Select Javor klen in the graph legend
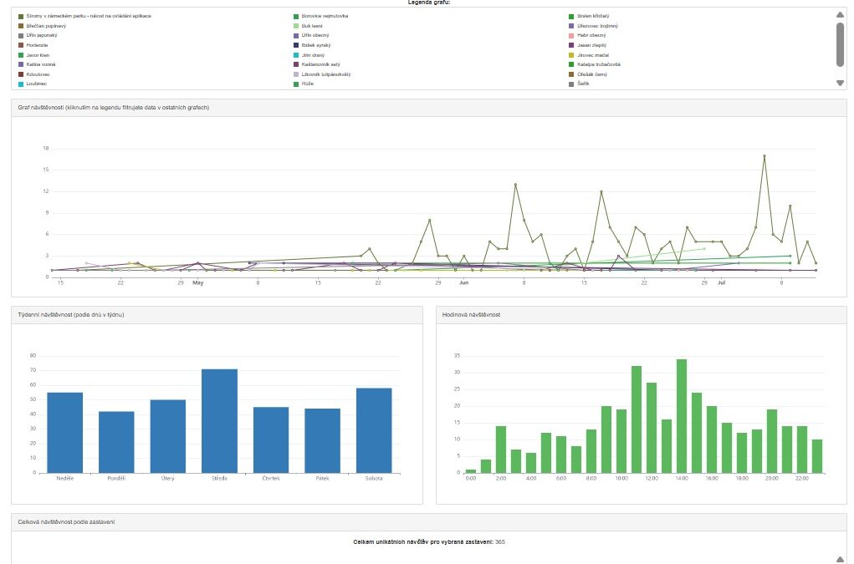 [x=33, y=55]
